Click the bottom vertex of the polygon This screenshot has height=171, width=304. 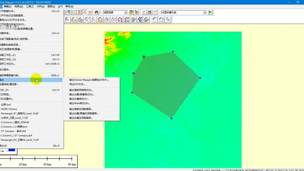pyautogui.click(x=171, y=119)
